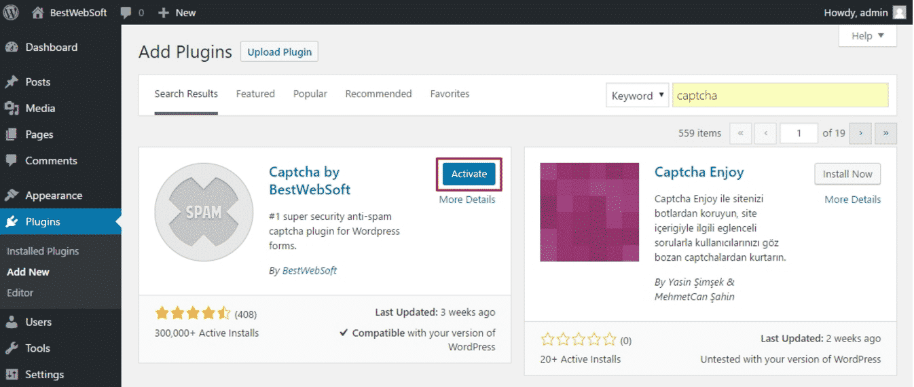The image size is (914, 387).
Task: Click the Appearance paintbrush icon
Action: point(12,196)
